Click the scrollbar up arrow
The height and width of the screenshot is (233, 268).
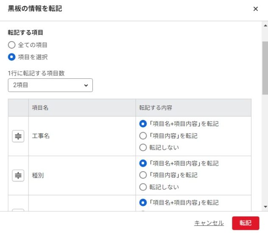coord(265,26)
